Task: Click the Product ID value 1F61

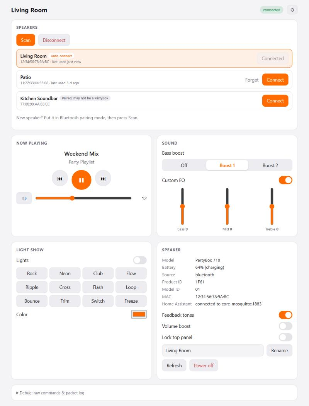Action: [x=200, y=282]
